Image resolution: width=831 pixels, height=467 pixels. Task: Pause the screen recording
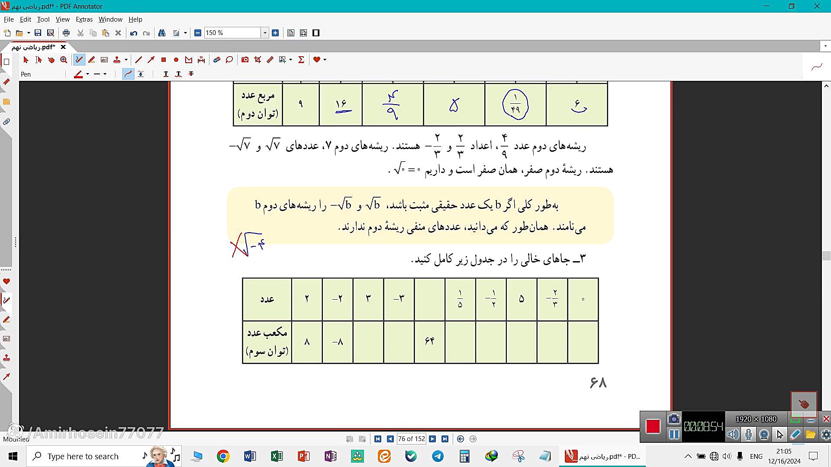(674, 434)
